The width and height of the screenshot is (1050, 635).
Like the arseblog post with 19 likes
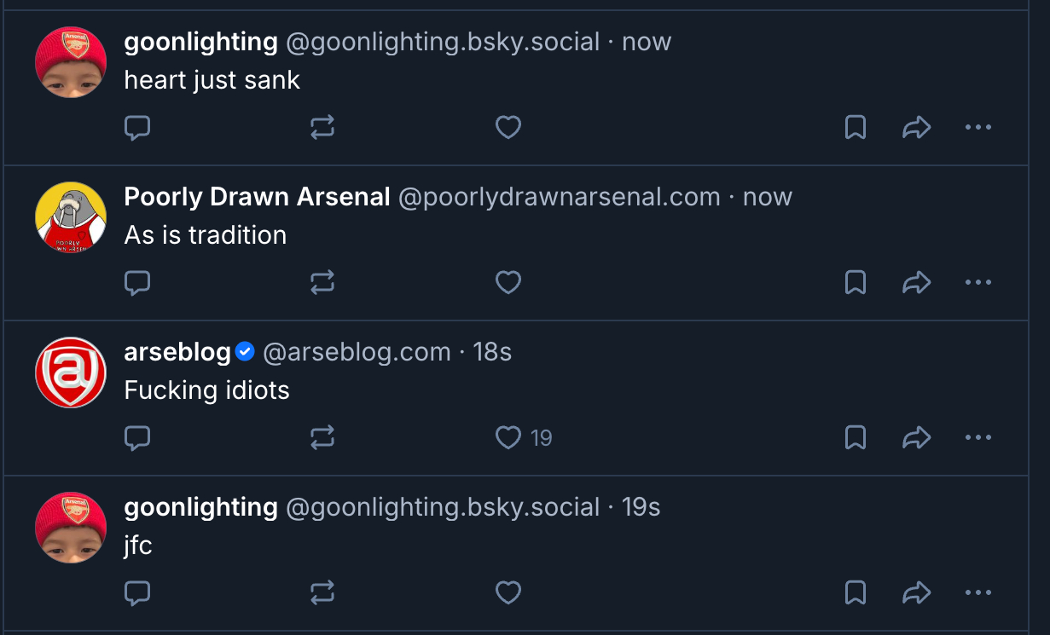(508, 438)
